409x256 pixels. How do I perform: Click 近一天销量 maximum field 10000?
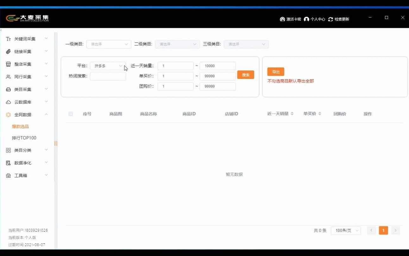coord(218,66)
